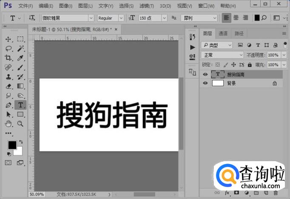
Task: Open the font family dropdown 微软雅黑
Action: [67, 18]
